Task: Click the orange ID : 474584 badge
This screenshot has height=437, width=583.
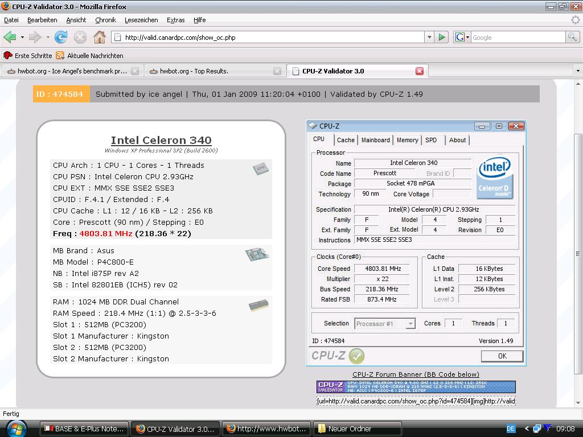Action: pos(61,94)
